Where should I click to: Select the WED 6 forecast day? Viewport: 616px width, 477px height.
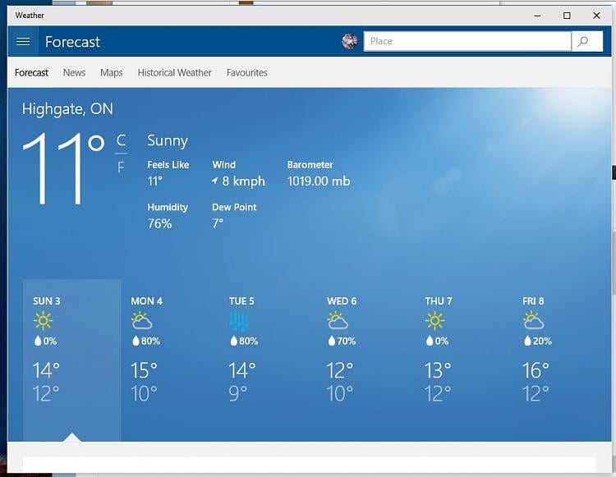tap(365, 360)
